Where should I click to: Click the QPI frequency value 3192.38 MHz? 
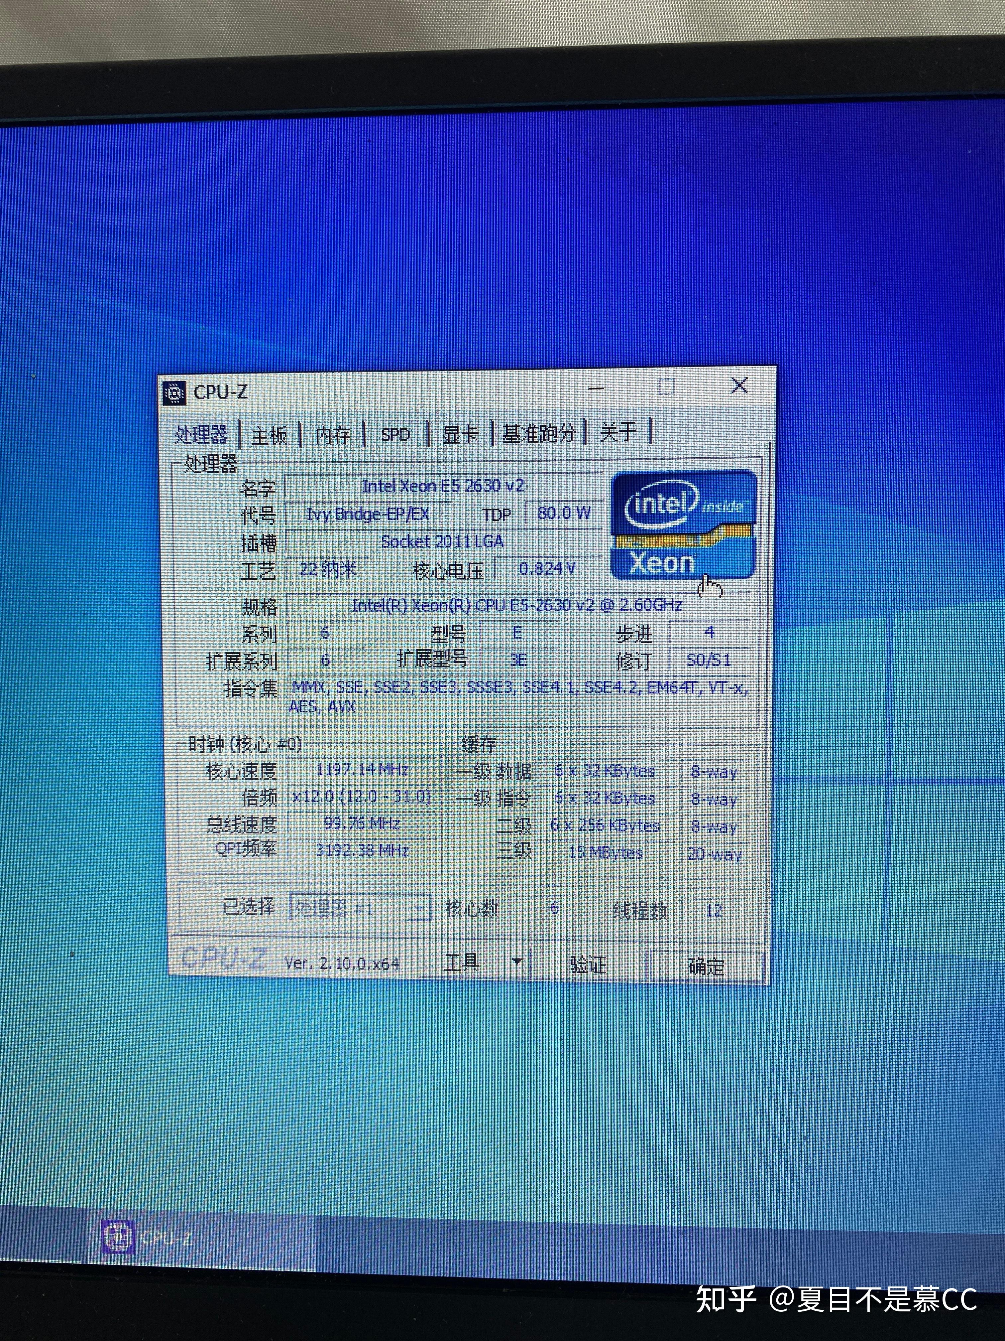[362, 850]
